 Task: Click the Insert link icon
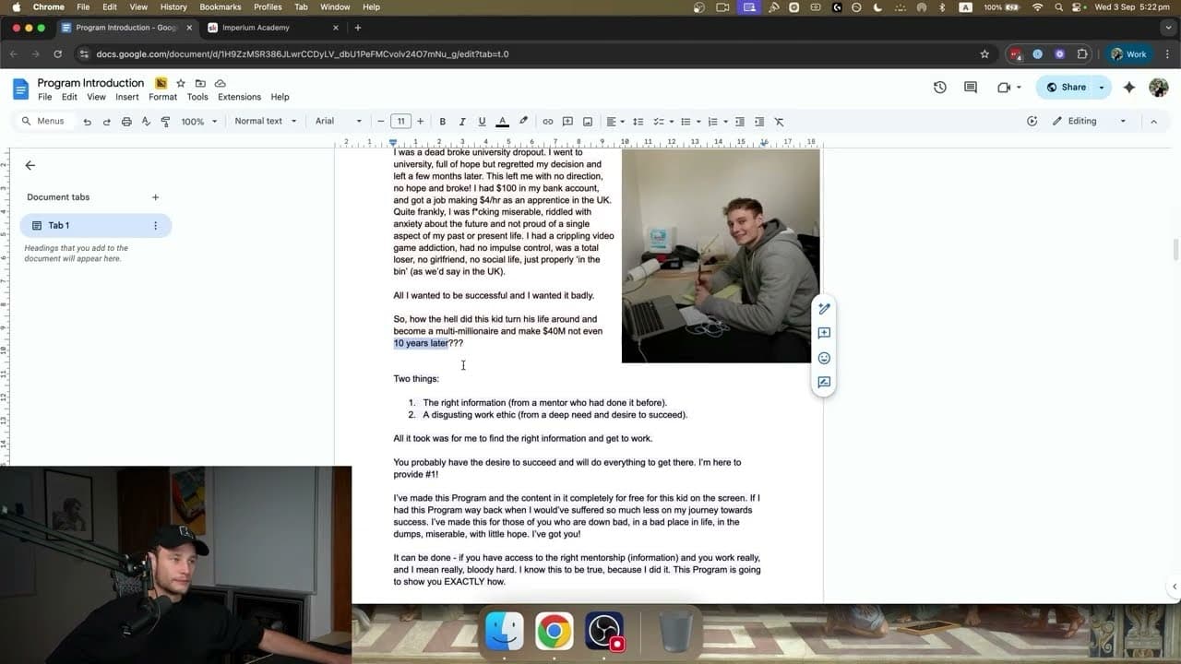(x=548, y=122)
